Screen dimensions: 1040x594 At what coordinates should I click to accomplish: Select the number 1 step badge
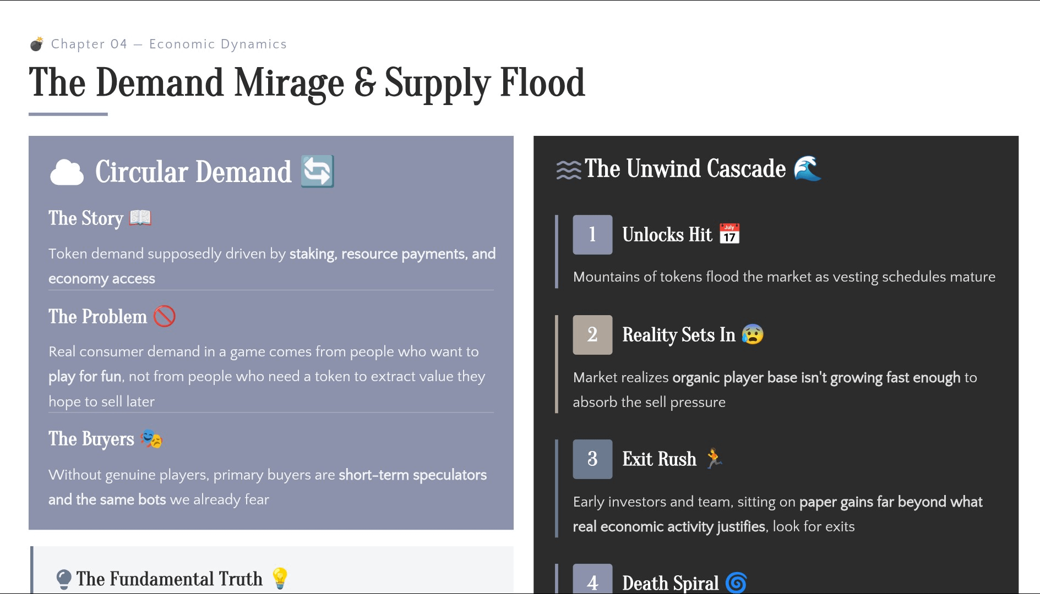592,235
